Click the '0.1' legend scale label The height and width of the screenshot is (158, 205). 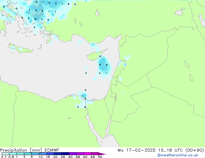[4, 157]
